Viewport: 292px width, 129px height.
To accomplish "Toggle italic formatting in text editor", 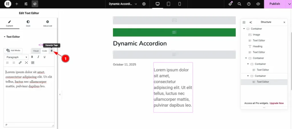I will tap(38, 57).
